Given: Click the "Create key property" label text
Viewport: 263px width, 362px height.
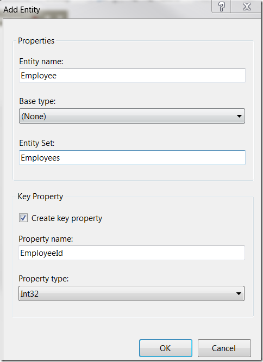Looking at the screenshot, I should (67, 218).
